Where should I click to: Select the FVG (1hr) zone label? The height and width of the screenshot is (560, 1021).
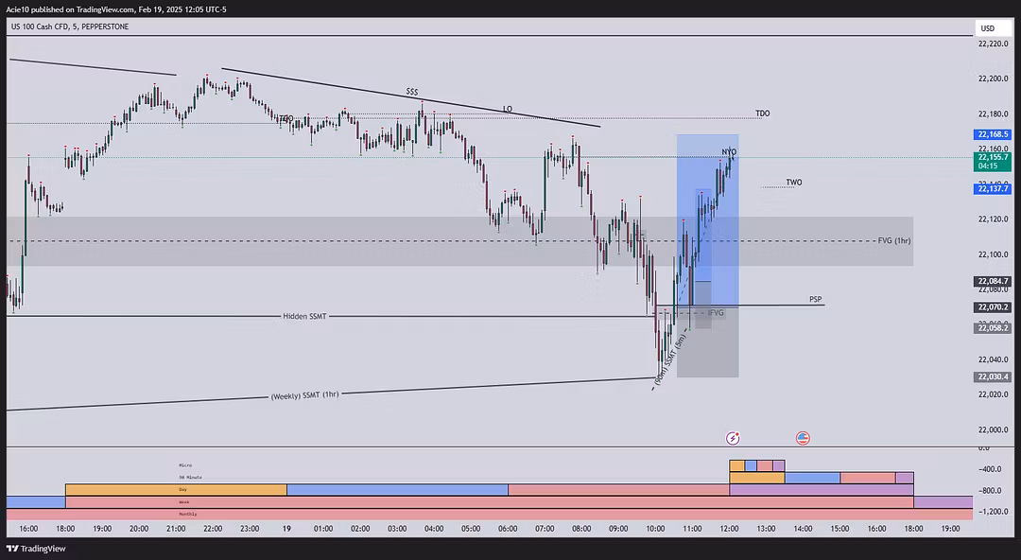[x=893, y=240]
